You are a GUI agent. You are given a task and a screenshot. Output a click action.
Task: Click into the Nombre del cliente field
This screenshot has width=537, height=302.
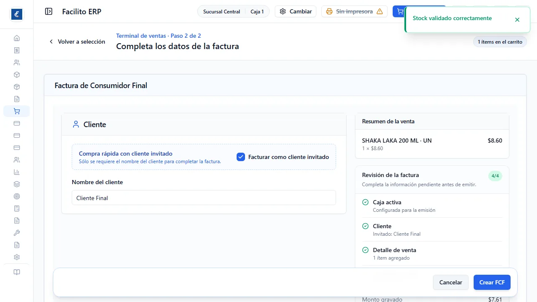(204, 198)
